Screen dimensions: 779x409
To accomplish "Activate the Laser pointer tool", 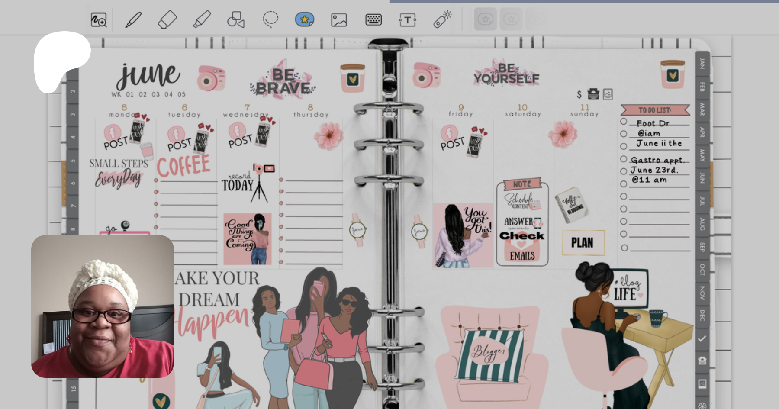I will point(442,20).
